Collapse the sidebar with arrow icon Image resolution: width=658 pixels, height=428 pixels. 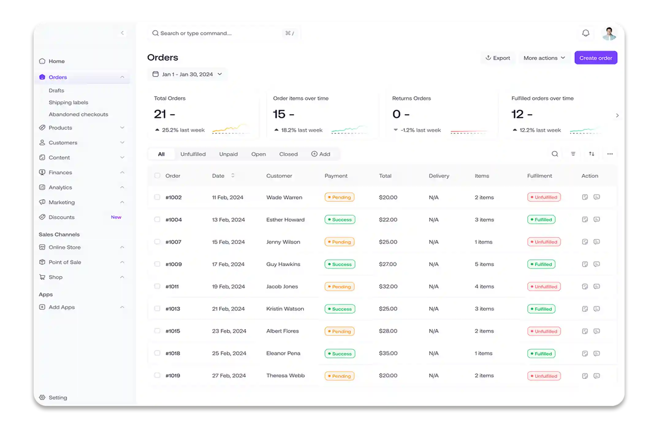click(x=122, y=33)
